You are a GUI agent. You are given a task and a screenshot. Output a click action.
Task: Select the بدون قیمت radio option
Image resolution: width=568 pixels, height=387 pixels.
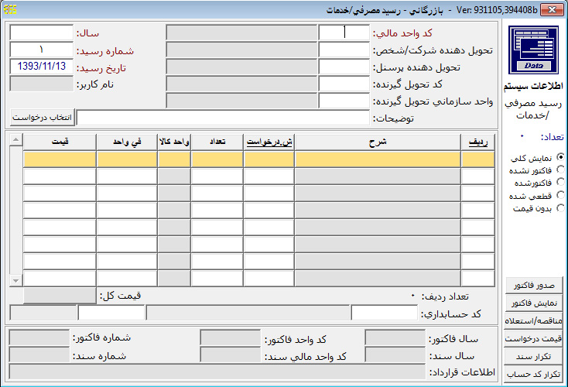pyautogui.click(x=560, y=208)
